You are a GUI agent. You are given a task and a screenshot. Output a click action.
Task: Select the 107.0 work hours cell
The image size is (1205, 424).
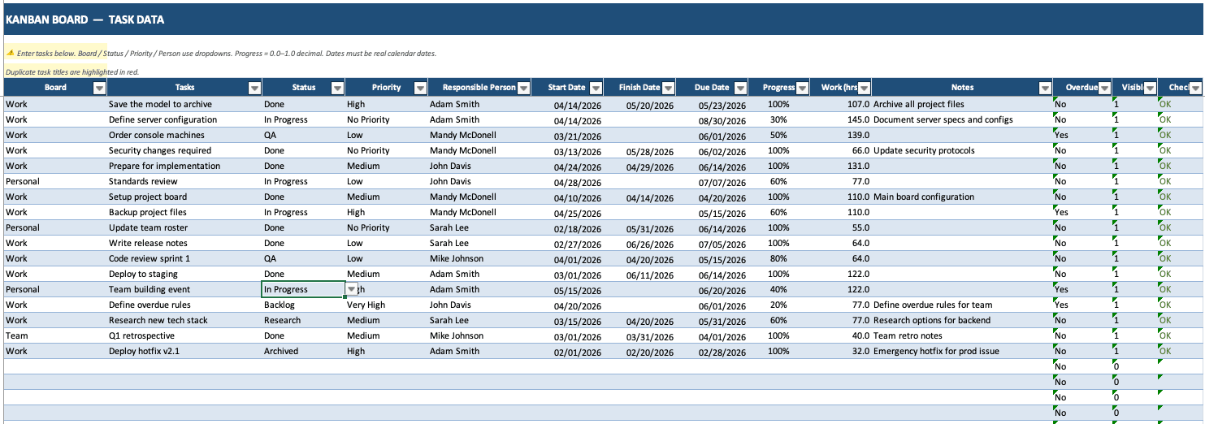pos(841,104)
